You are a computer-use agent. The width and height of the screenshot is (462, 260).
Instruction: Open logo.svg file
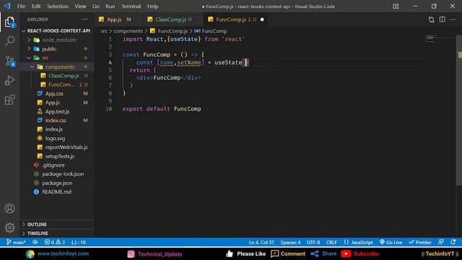(56, 138)
